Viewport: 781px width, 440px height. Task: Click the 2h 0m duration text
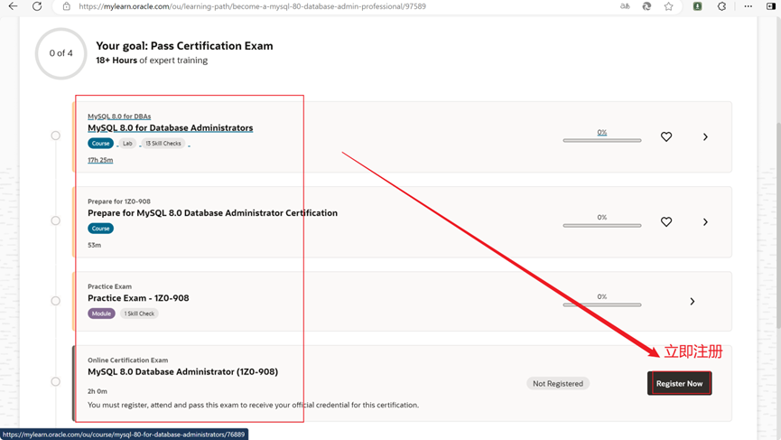98,391
